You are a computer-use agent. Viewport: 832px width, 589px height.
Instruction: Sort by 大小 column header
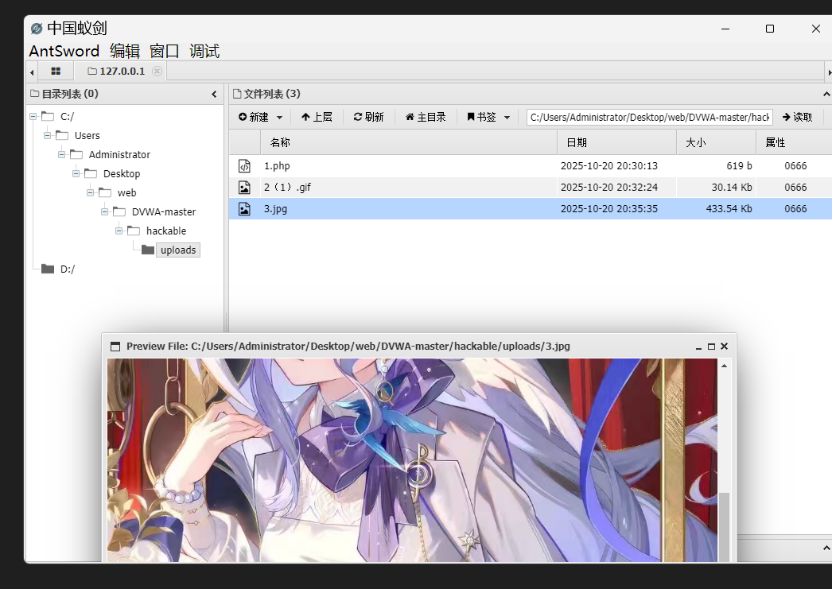716,142
